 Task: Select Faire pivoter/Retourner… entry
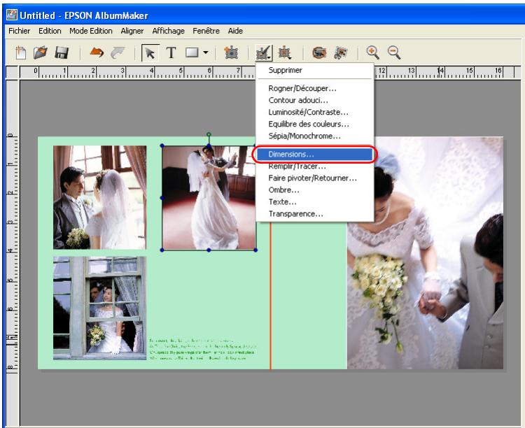tap(315, 178)
